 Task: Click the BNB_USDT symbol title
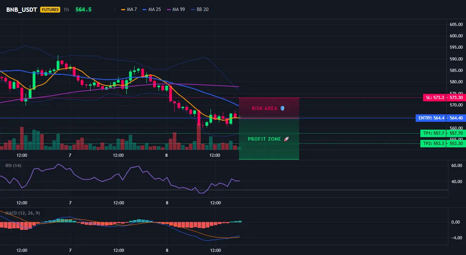point(21,9)
